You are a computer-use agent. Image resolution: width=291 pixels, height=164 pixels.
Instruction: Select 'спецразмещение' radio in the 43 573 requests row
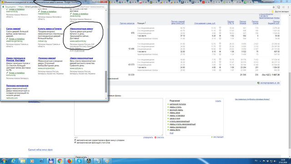(x=220, y=65)
